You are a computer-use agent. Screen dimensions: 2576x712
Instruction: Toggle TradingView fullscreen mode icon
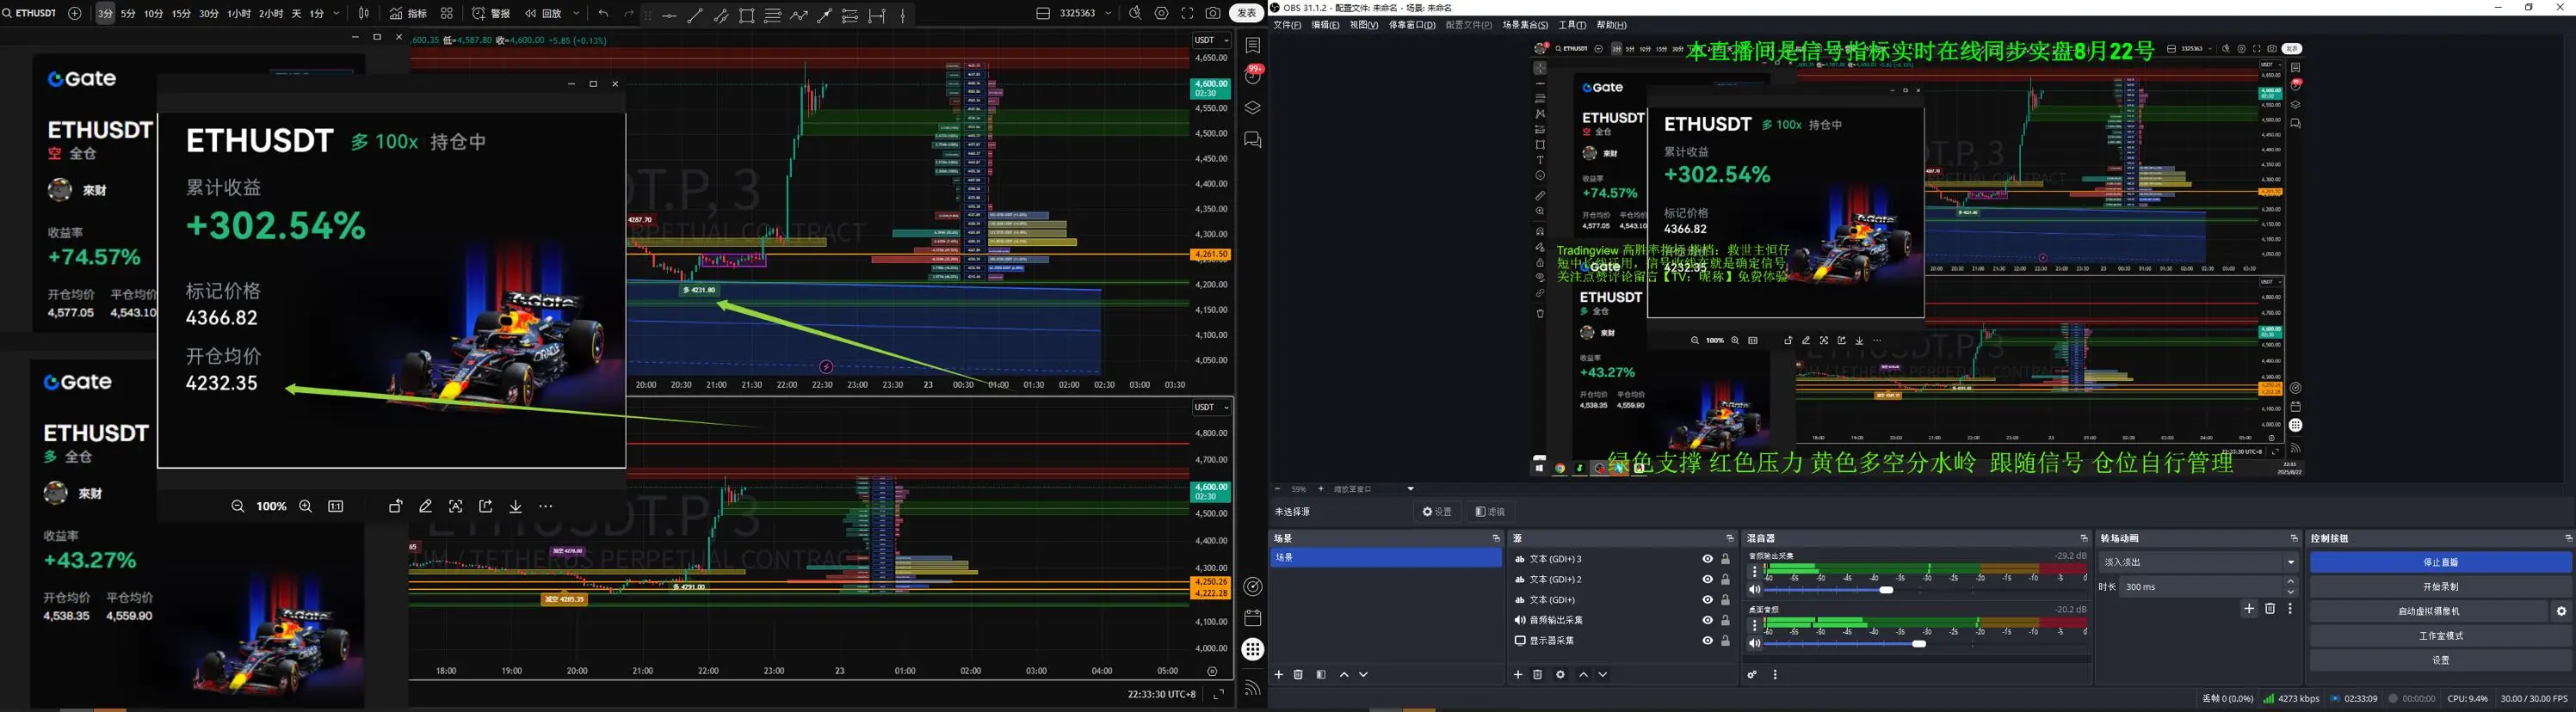1187,14
